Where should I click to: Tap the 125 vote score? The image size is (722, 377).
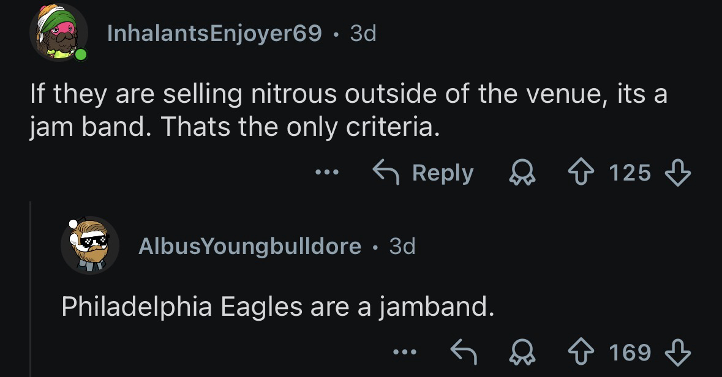coord(631,173)
